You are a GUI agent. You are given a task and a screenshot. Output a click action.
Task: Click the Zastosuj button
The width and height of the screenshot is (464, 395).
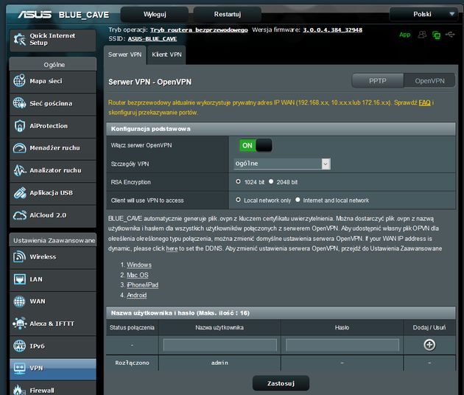(x=281, y=383)
